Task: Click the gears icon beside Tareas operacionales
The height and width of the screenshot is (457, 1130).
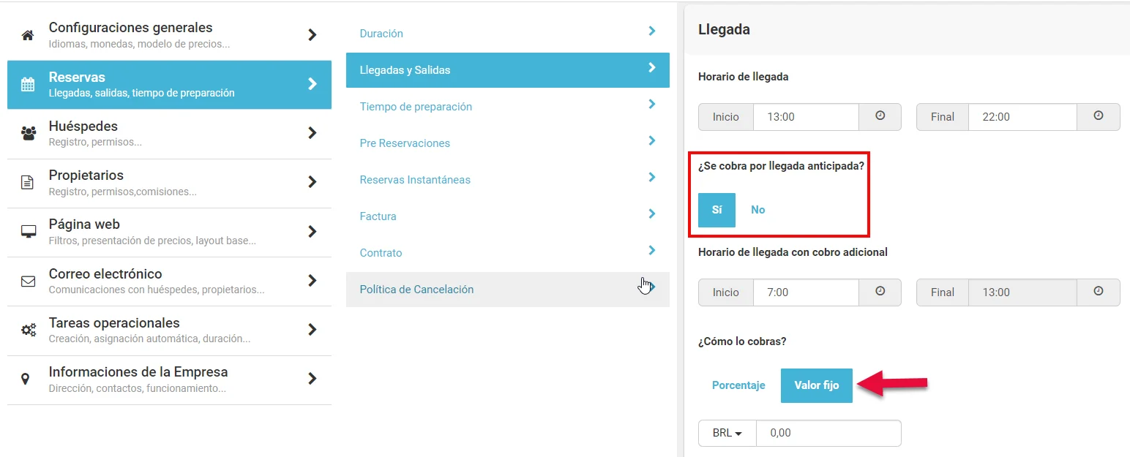Action: [x=29, y=330]
